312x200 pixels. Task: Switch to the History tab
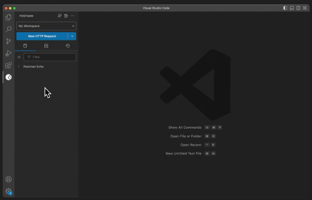[x=68, y=46]
